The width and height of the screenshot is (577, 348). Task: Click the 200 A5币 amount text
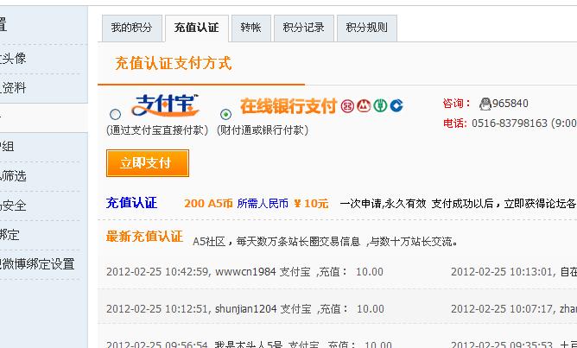coord(209,204)
